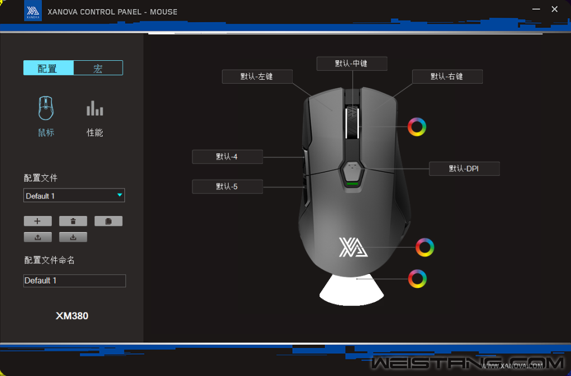The height and width of the screenshot is (376, 571).
Task: Click the XA logo on mouse image
Action: tap(353, 247)
